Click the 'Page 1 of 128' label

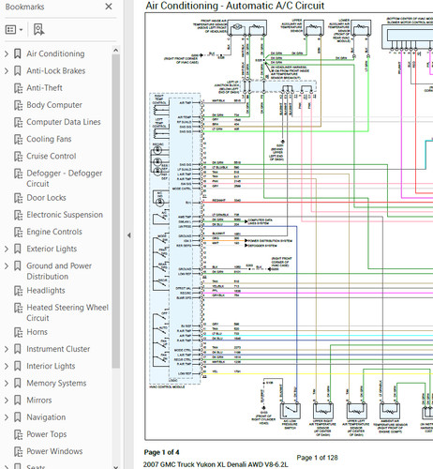(317, 458)
